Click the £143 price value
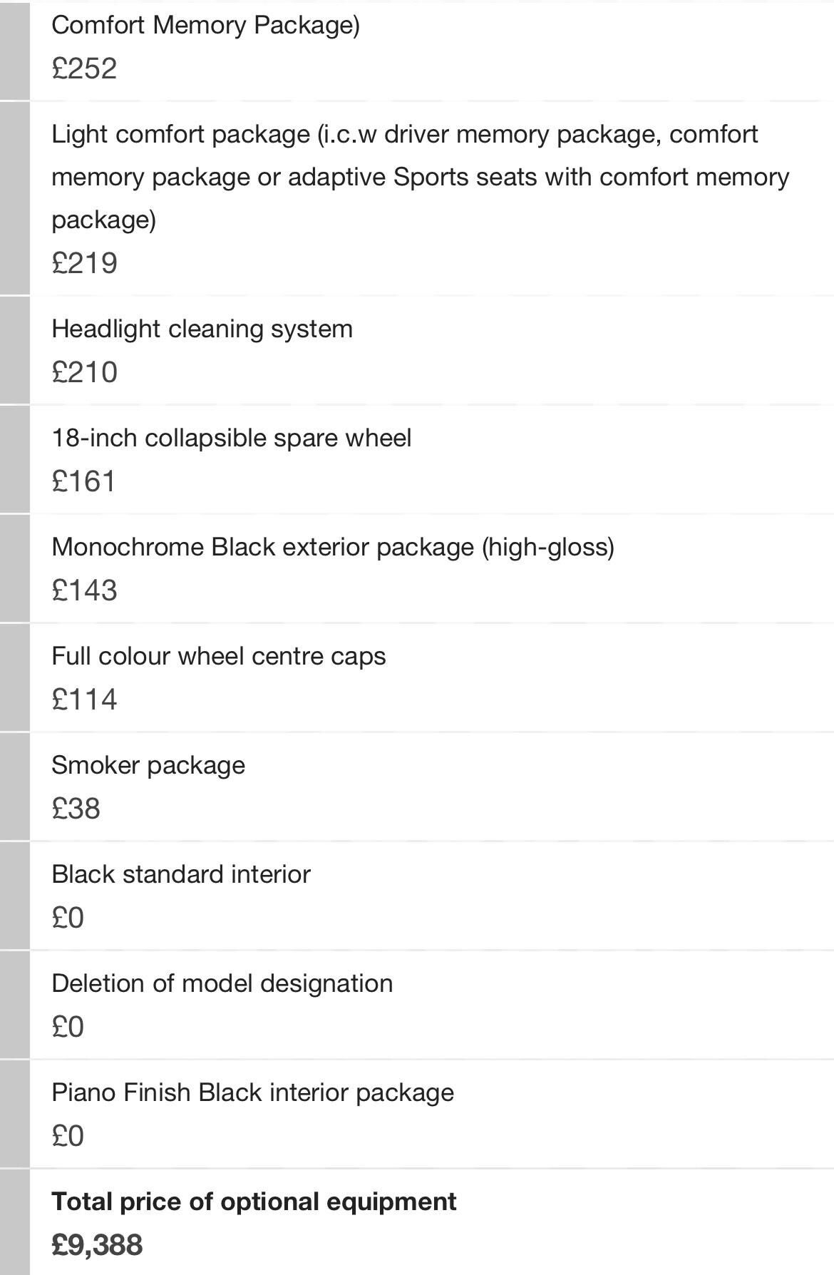This screenshot has width=834, height=1275. click(84, 591)
